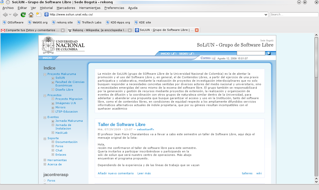Click INICIO UN in site header

[168, 54]
